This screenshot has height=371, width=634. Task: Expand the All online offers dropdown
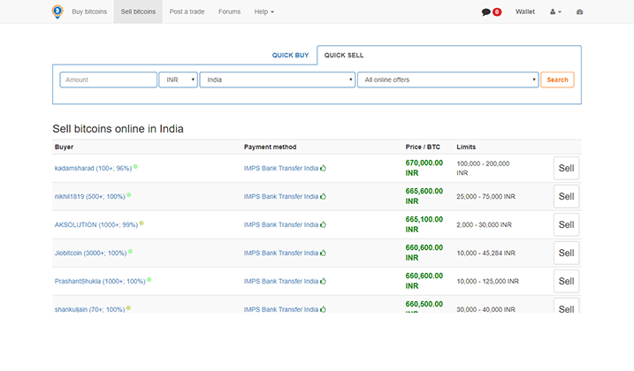(x=447, y=79)
